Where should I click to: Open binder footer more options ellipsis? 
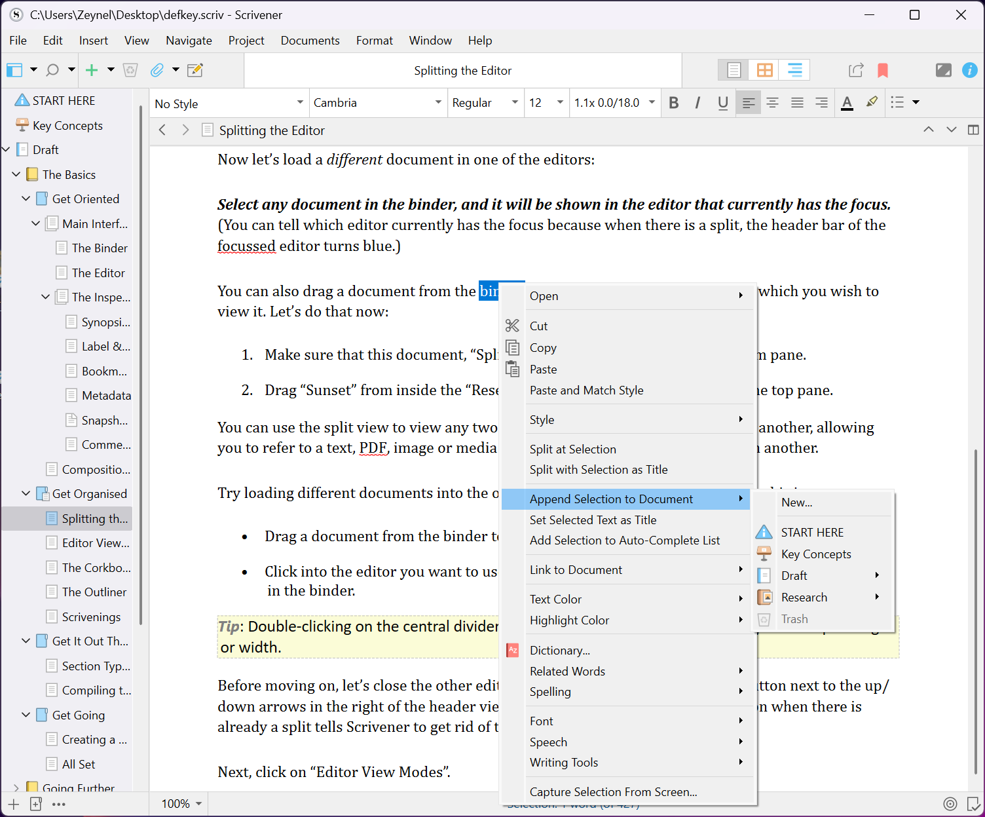point(59,804)
